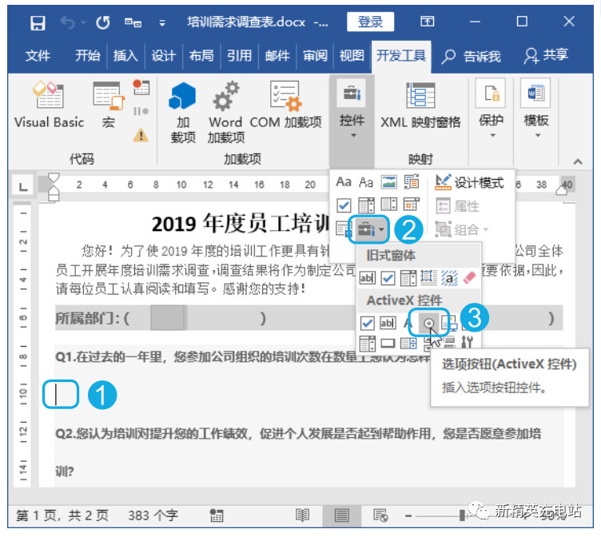The width and height of the screenshot is (601, 537).
Task: Open the undo history dropdown arrow
Action: (83, 23)
